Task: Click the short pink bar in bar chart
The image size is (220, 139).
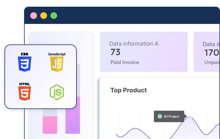Action: click(x=50, y=125)
